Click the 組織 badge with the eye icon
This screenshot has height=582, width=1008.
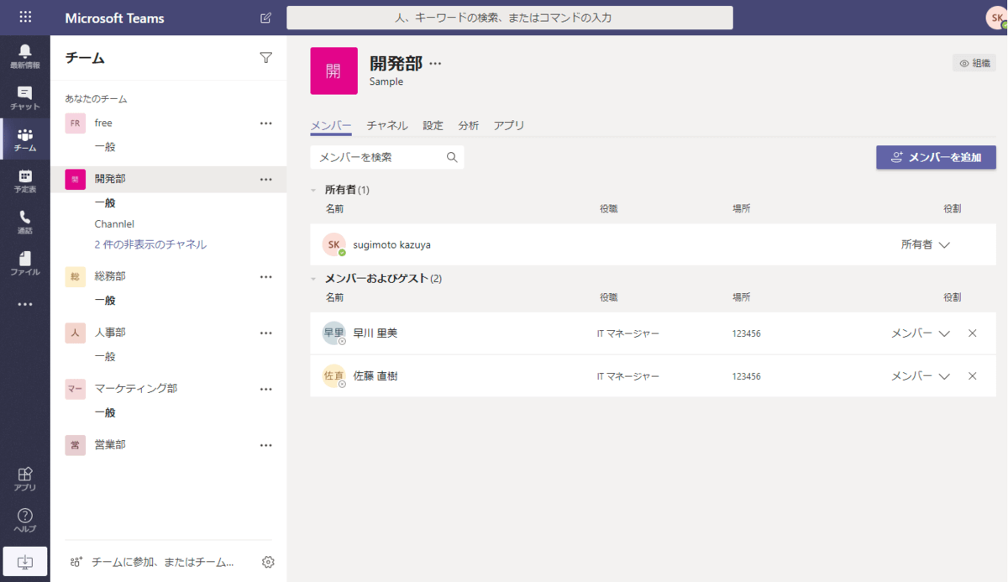974,63
